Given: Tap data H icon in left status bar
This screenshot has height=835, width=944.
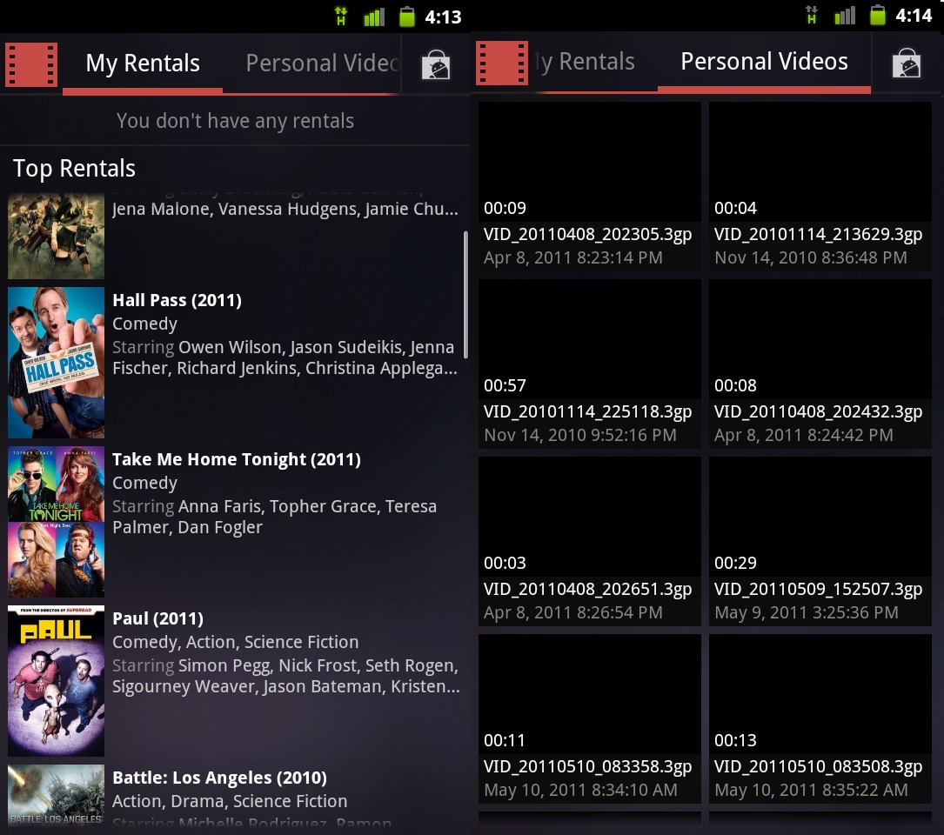Looking at the screenshot, I should point(341,16).
